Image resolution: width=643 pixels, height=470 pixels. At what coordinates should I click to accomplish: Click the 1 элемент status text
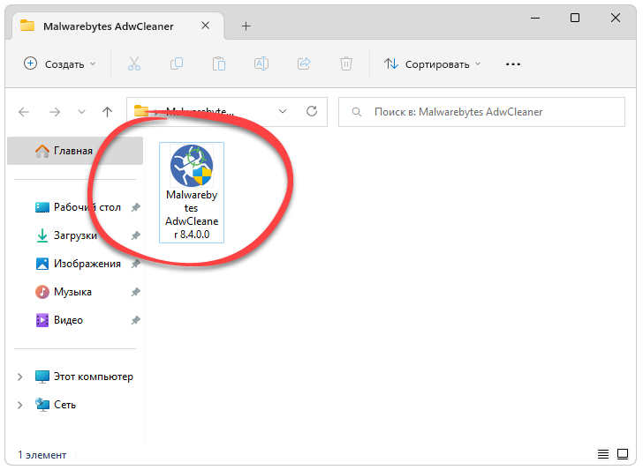[42, 455]
